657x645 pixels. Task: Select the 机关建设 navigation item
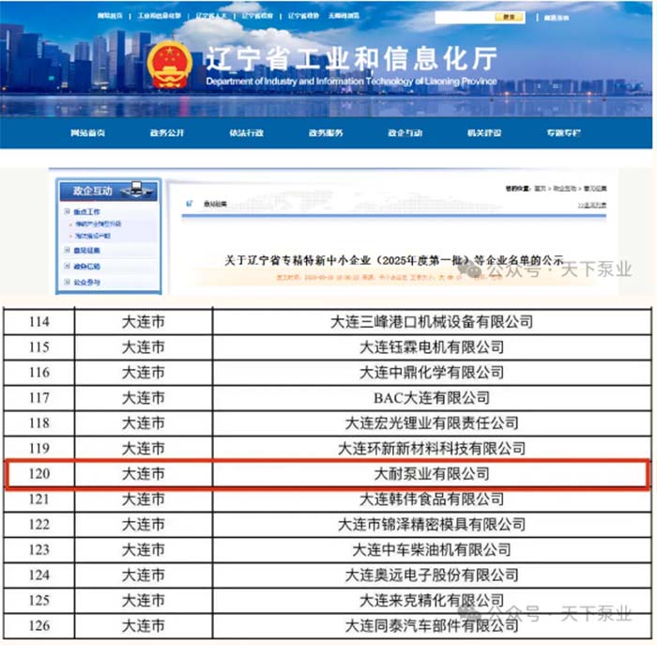point(484,133)
